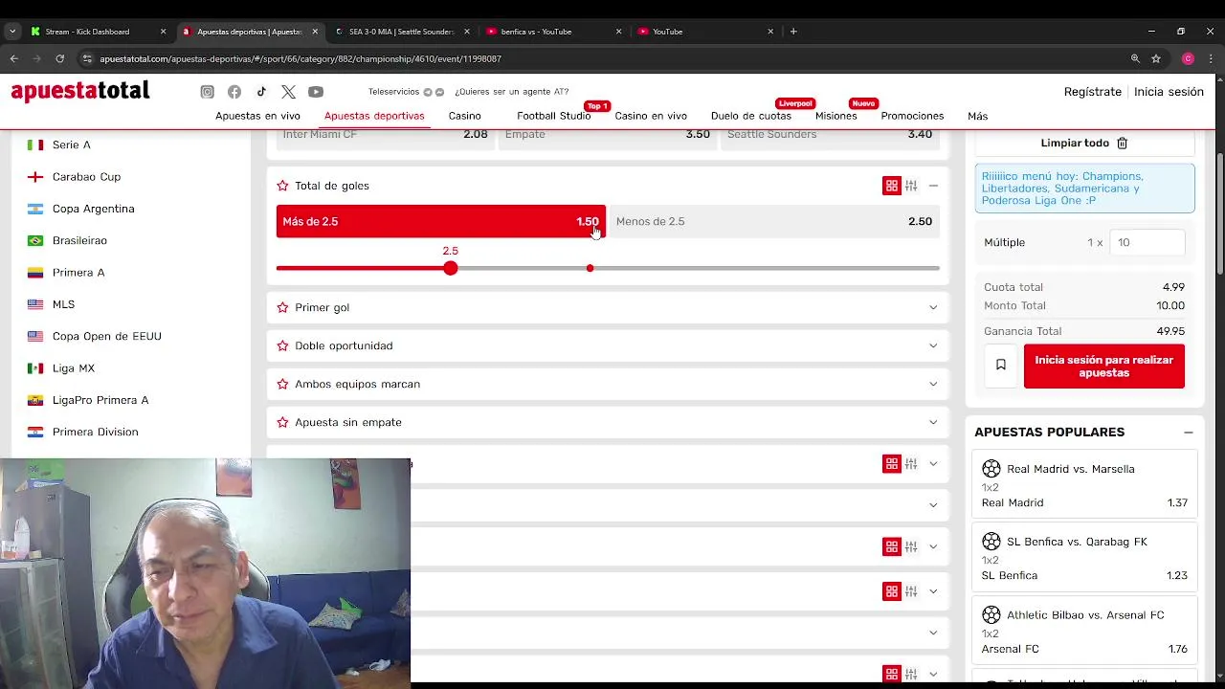Open Duelo de cuotas menu item

tap(751, 116)
